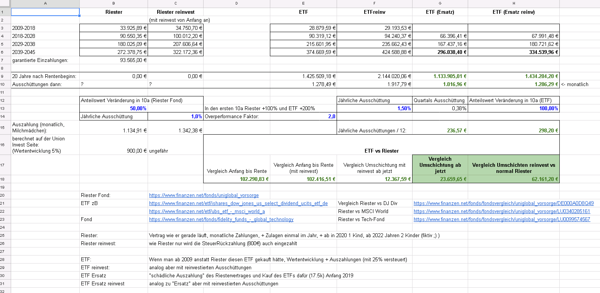Open the Riester vs DJ Div comparison link
Image resolution: width=600 pixels, height=293 pixels.
click(x=503, y=203)
